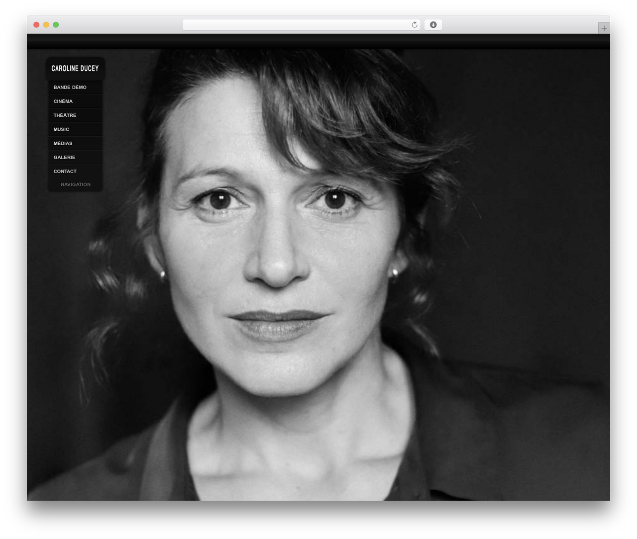Open the Caroline Ducey site logo

(75, 69)
